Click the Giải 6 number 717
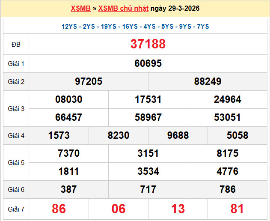This screenshot has height=221, width=270. coord(148,189)
